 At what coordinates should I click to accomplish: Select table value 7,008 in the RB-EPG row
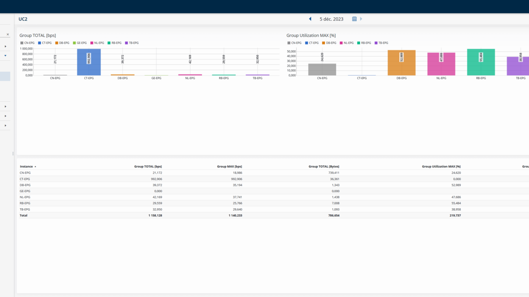click(335, 203)
